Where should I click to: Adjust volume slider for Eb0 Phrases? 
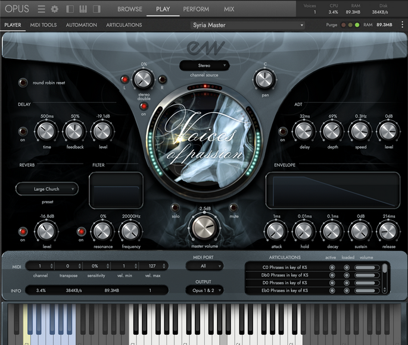coord(367,291)
